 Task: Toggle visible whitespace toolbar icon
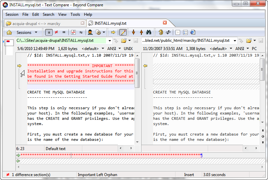(178, 32)
